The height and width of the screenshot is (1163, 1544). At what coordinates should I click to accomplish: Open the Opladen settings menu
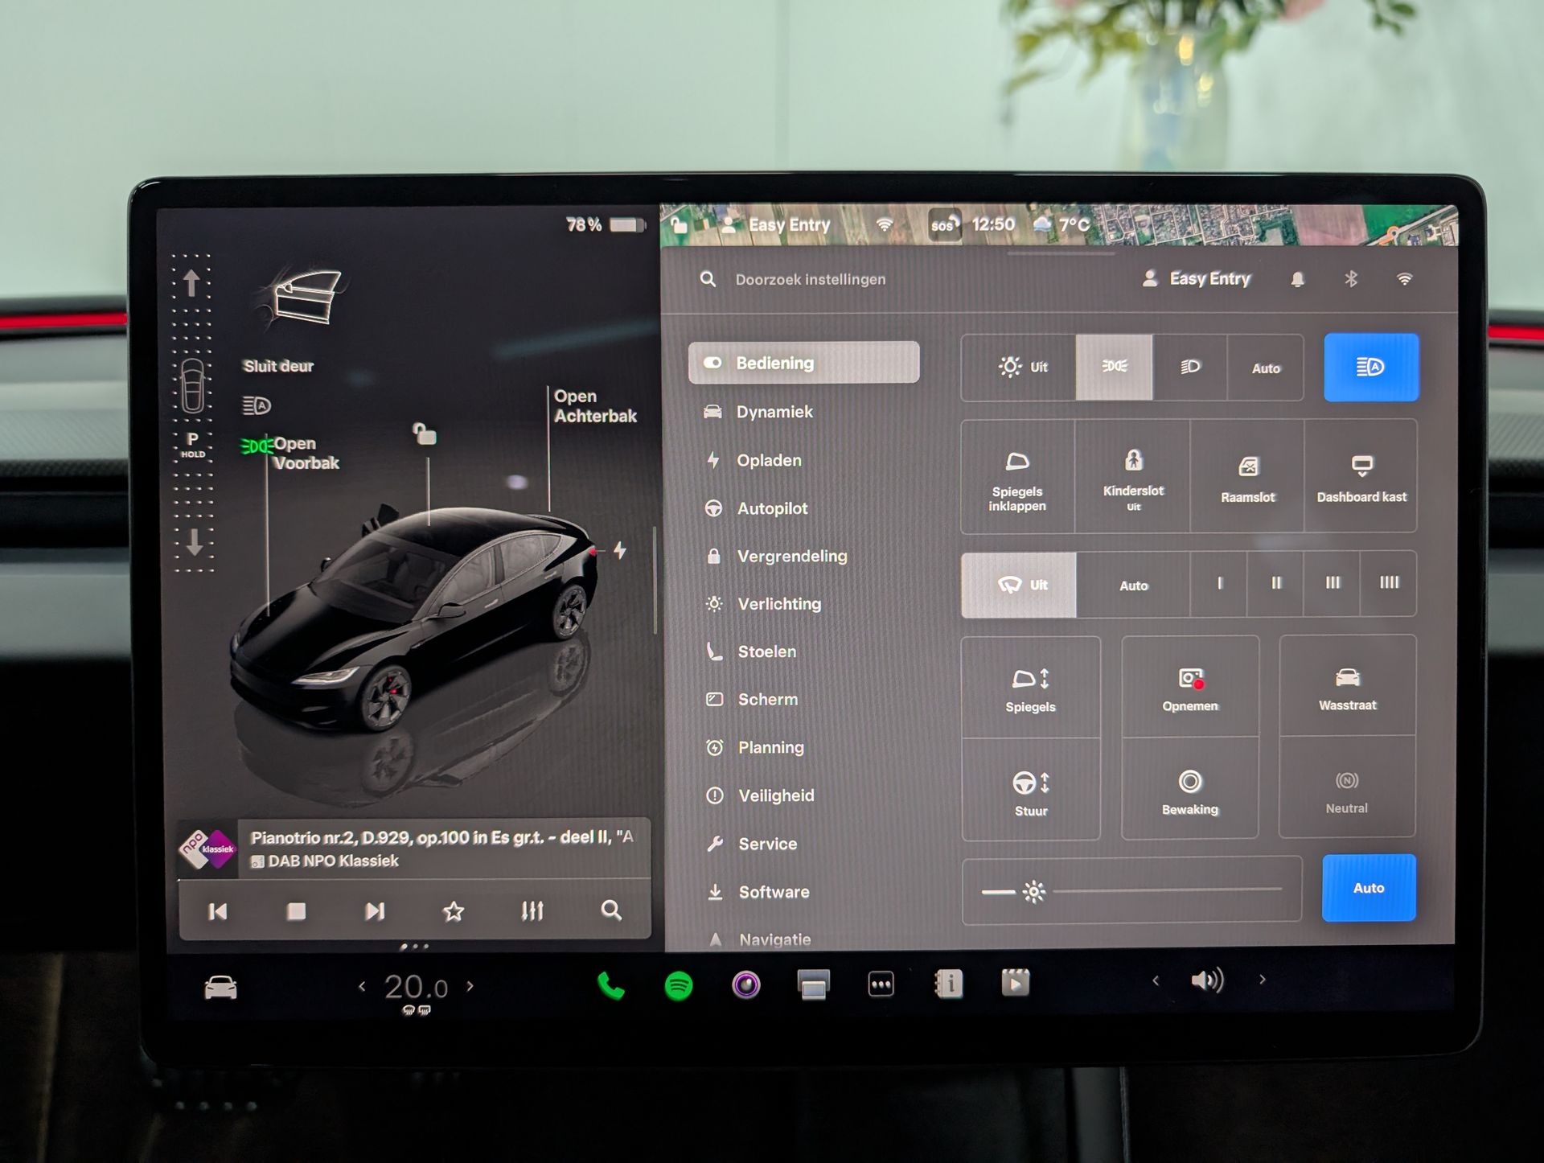click(768, 461)
